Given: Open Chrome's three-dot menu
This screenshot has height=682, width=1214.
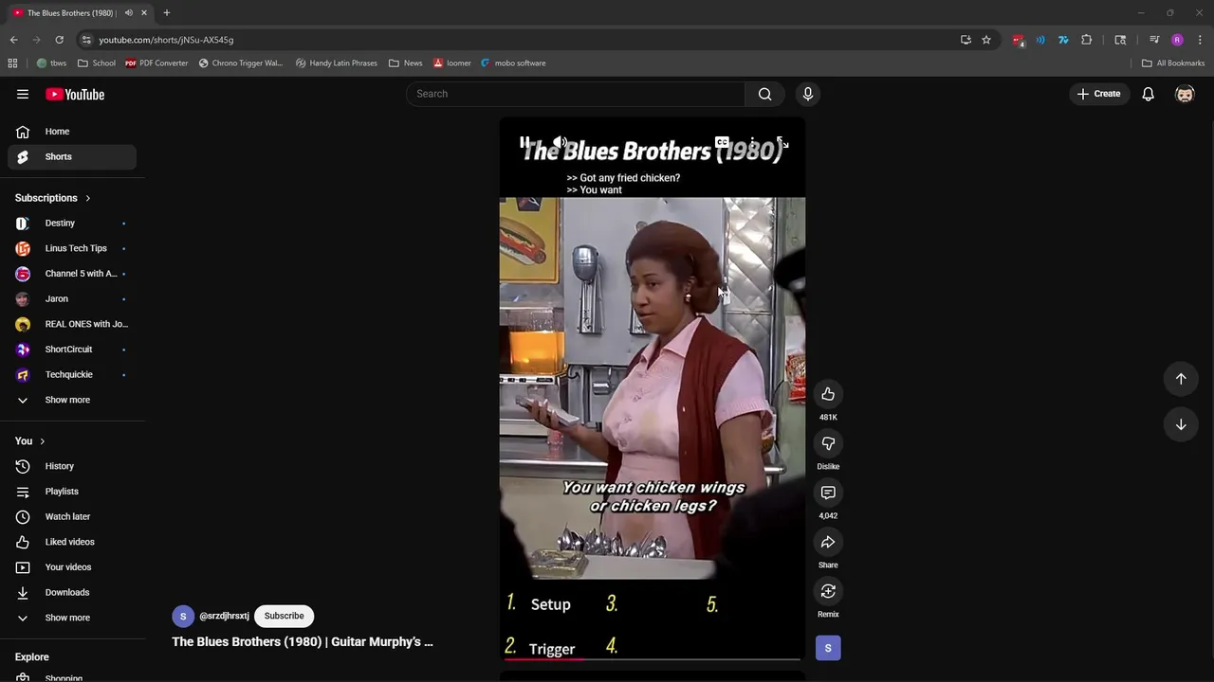Looking at the screenshot, I should [x=1200, y=40].
